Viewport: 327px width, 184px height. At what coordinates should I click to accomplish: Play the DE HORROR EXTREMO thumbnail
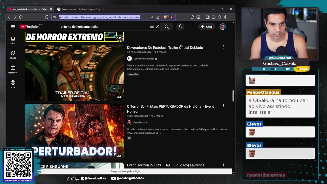74,37
